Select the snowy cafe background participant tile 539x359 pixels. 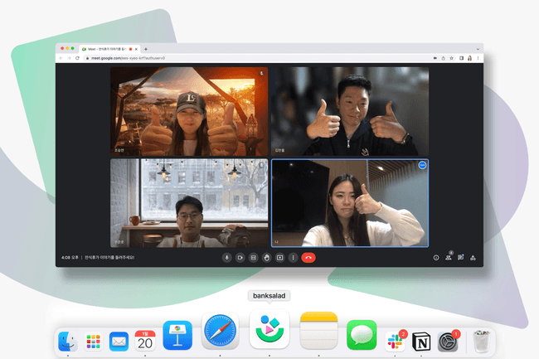pos(189,203)
